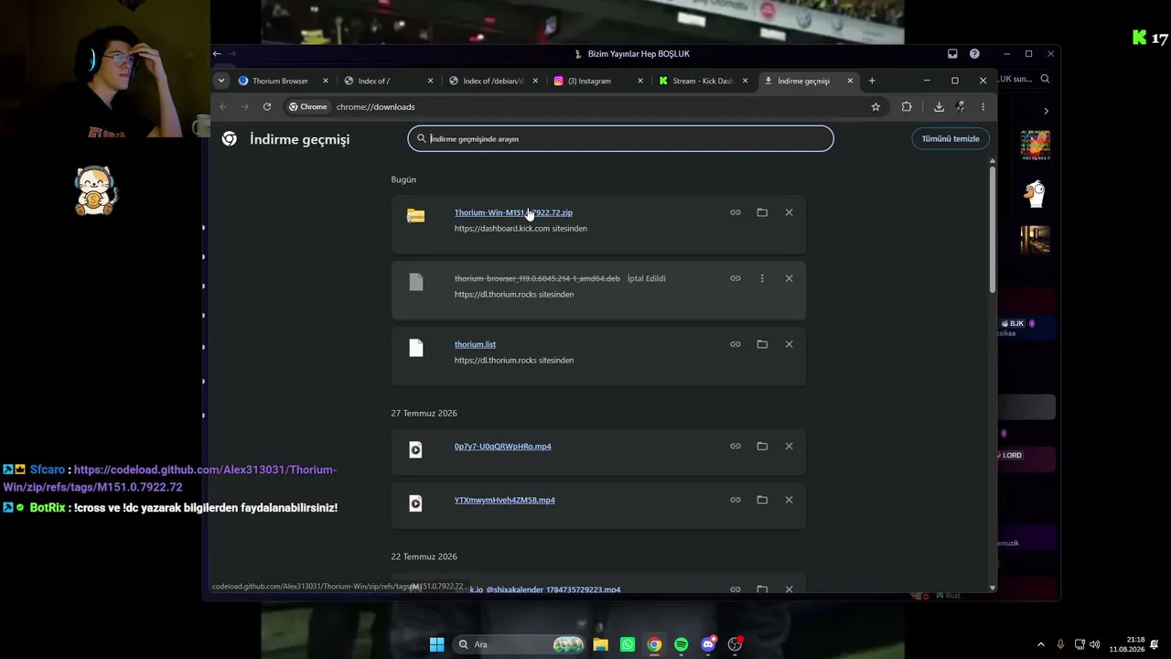Viewport: 1171px width, 659px height.
Task: Switch to the Thorium Browser tab
Action: click(280, 81)
